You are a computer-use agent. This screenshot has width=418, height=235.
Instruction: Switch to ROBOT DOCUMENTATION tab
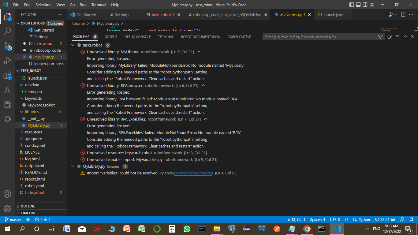coord(200,37)
